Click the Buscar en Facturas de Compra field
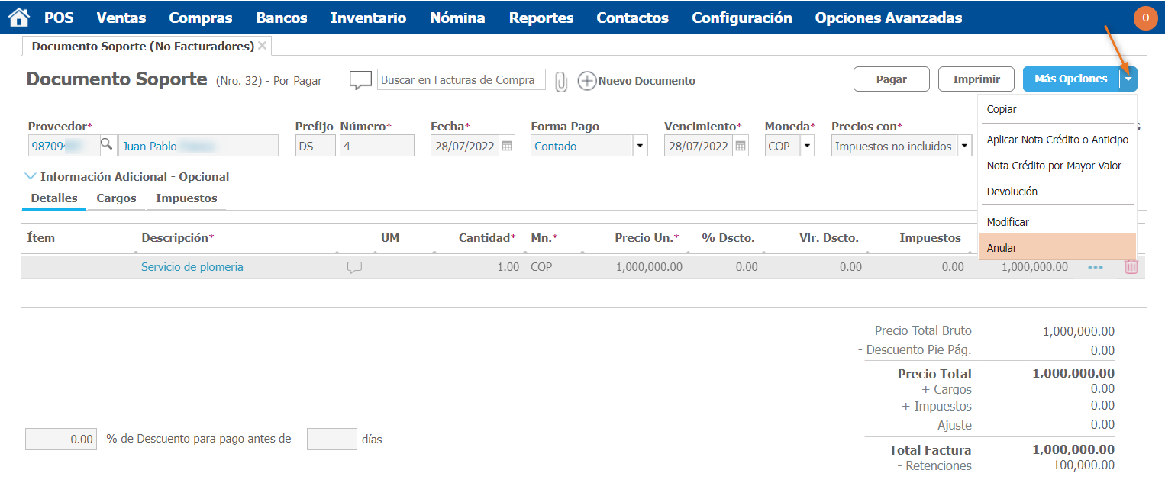The width and height of the screenshot is (1165, 483). (461, 80)
